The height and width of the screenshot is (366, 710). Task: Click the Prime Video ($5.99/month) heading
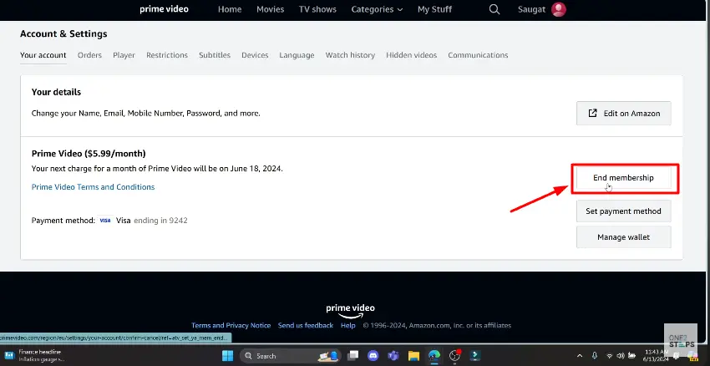point(89,154)
